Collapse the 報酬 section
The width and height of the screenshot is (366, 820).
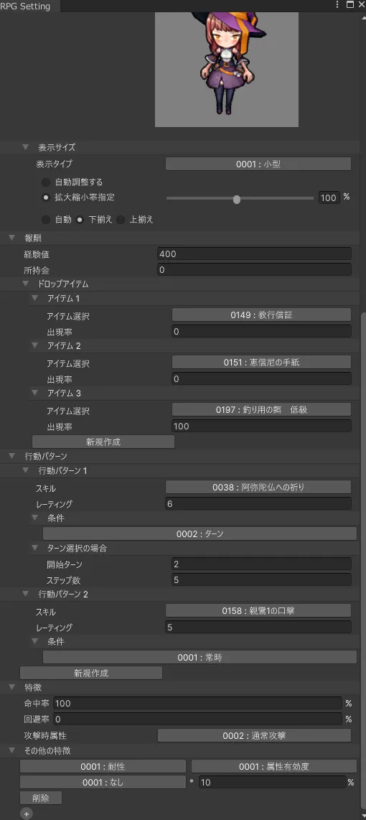pyautogui.click(x=12, y=238)
